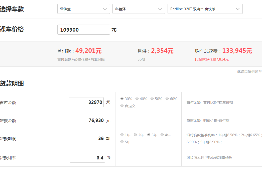Click the 月供 2,354元 amount
This screenshot has width=262, height=172.
pyautogui.click(x=162, y=50)
